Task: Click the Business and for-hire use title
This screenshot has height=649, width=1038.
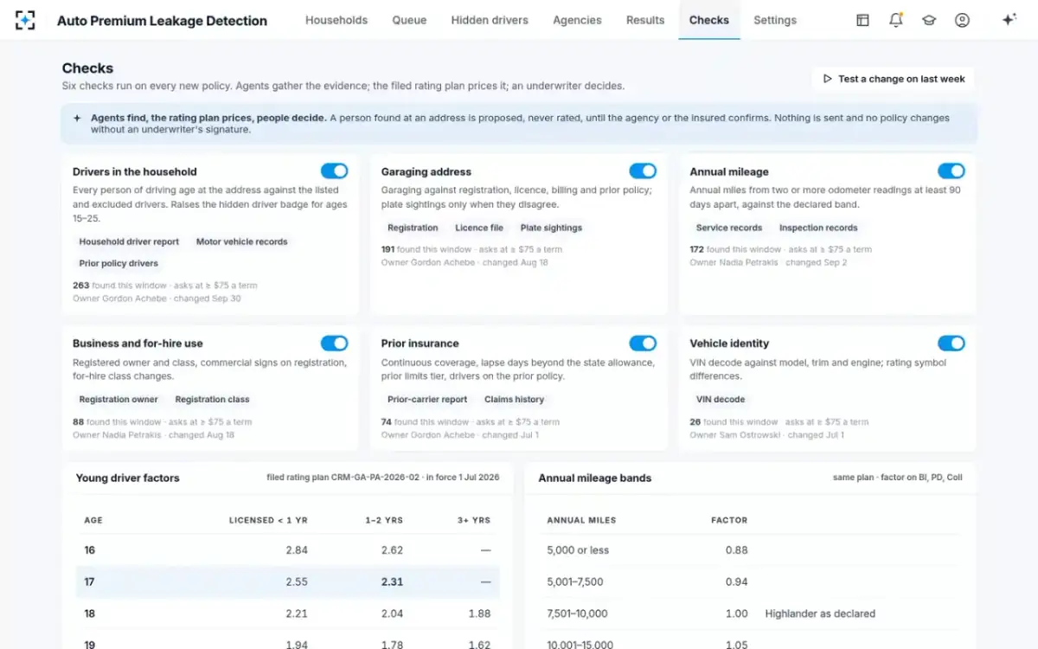Action: click(138, 344)
